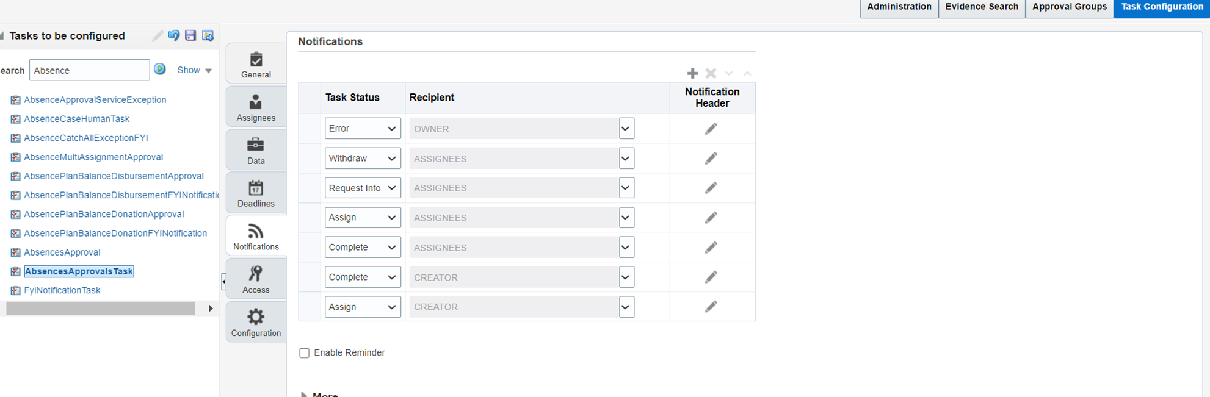Click the Absence search input field
The width and height of the screenshot is (1210, 397).
click(89, 70)
